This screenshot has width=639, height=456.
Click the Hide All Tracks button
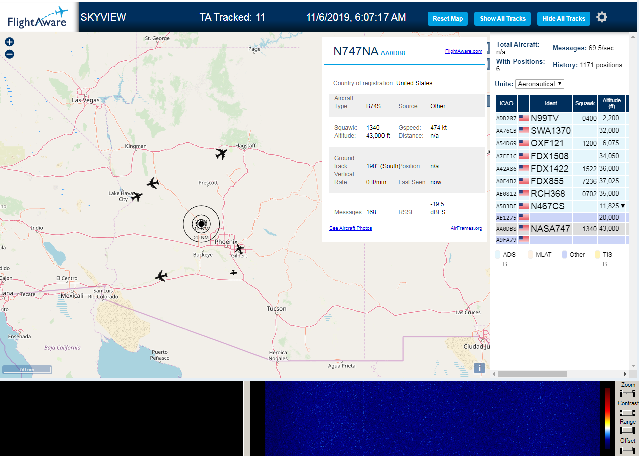click(x=564, y=19)
